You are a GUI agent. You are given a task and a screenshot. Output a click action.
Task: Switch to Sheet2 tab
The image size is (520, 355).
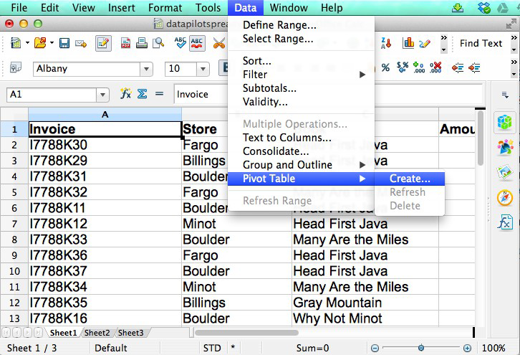click(97, 333)
